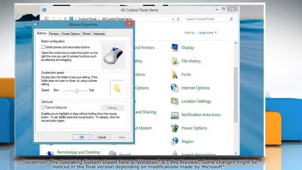Switch to the Pointer Options tab

(70, 34)
